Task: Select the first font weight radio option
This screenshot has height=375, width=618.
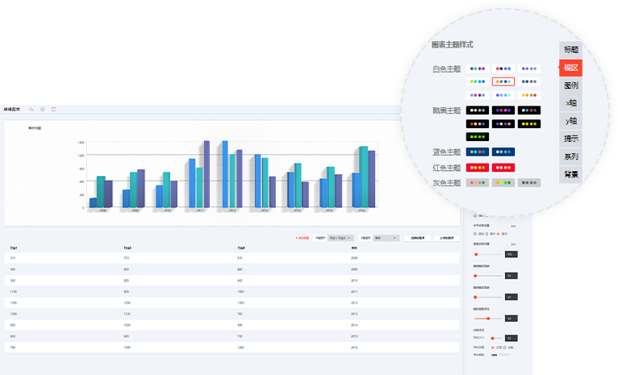Action: (x=492, y=346)
